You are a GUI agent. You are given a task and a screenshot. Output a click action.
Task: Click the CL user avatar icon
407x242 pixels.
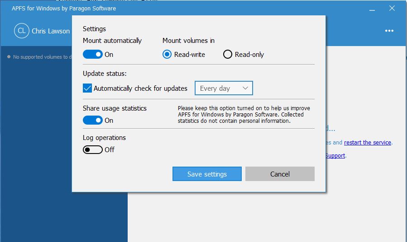pos(22,31)
